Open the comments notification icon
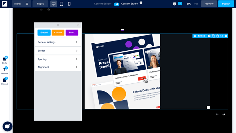The image size is (236, 133). (x=180, y=4)
